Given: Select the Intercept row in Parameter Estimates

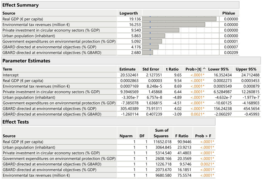Looking at the screenshot, I should pyautogui.click(x=131, y=75).
